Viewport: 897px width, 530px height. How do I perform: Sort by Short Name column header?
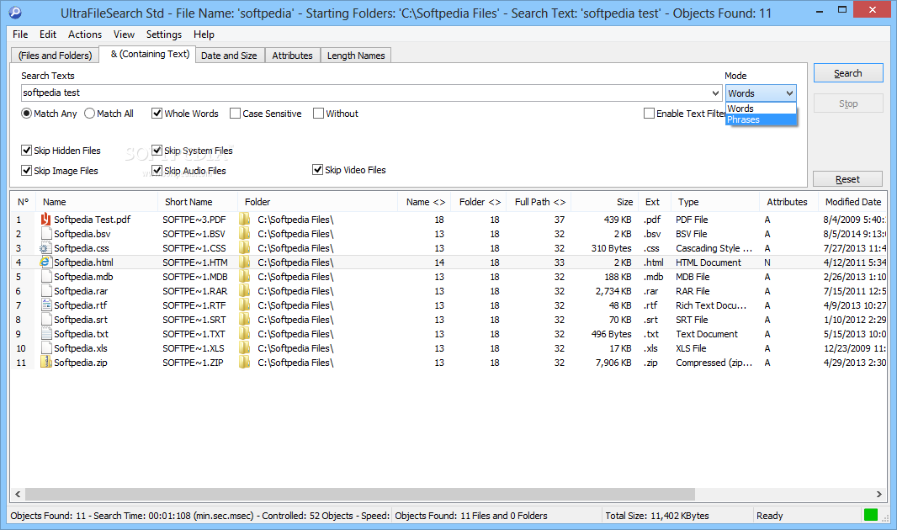pos(198,202)
